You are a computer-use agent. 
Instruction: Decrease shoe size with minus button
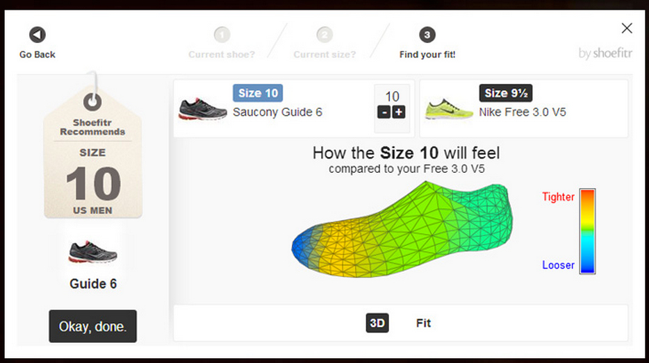[384, 112]
